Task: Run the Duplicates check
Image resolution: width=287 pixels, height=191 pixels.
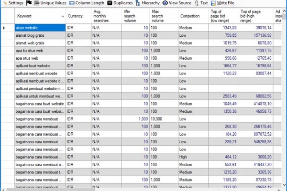Action: (120, 3)
